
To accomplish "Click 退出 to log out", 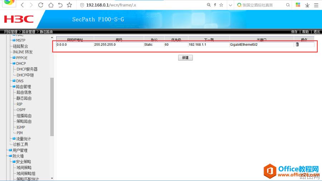I will coord(317,31).
